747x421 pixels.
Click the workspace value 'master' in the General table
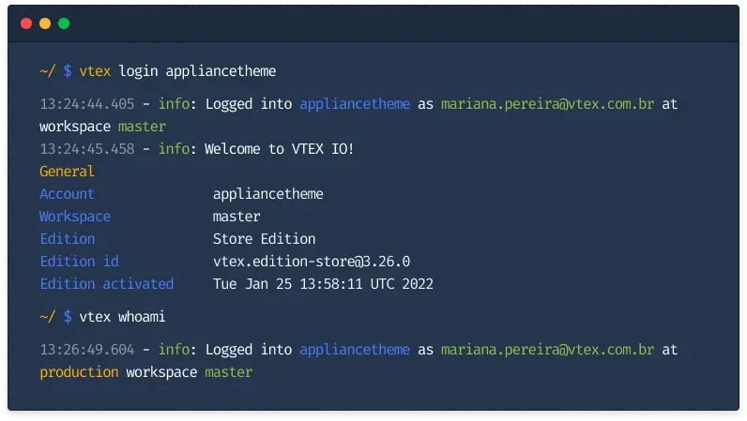click(x=236, y=217)
